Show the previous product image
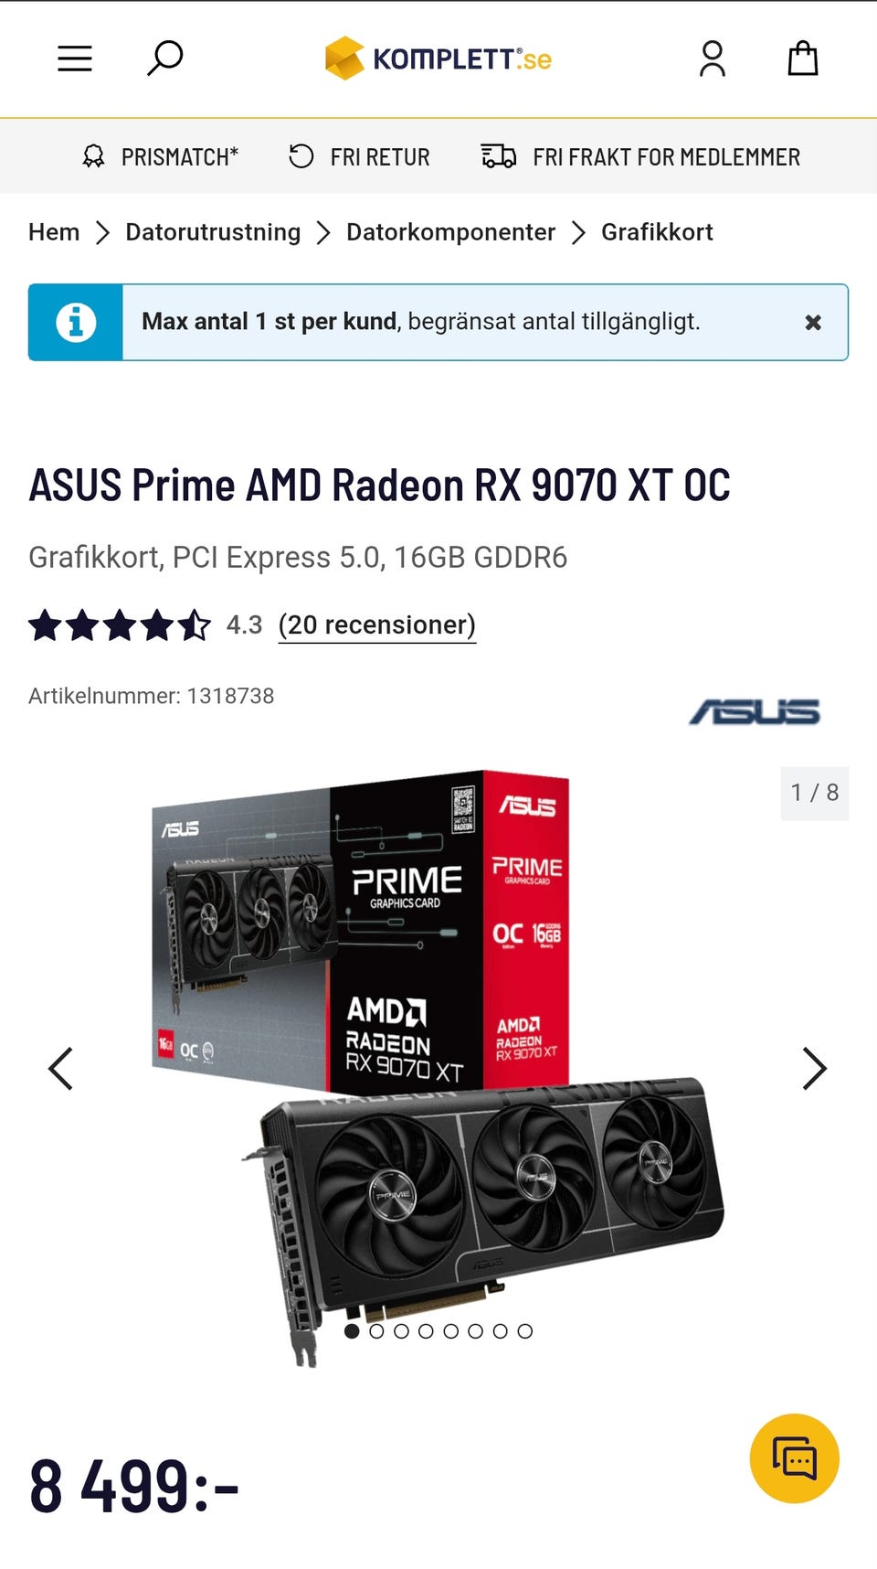The height and width of the screenshot is (1569, 877). [60, 1068]
